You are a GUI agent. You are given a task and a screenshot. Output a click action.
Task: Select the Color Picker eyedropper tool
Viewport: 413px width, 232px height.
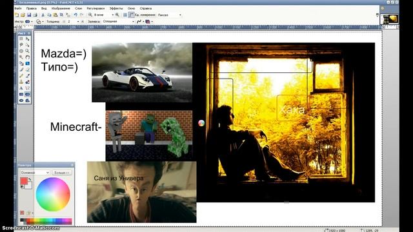[27, 76]
